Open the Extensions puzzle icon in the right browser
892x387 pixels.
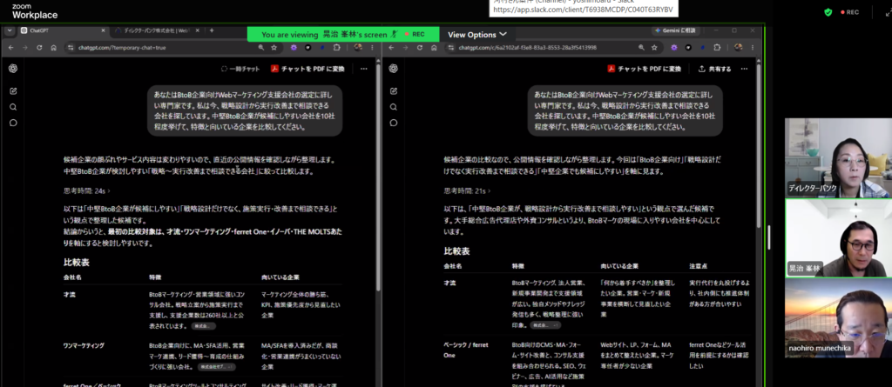click(x=717, y=48)
